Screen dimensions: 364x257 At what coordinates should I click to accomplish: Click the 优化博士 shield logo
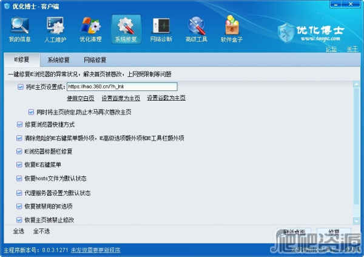[286, 33]
